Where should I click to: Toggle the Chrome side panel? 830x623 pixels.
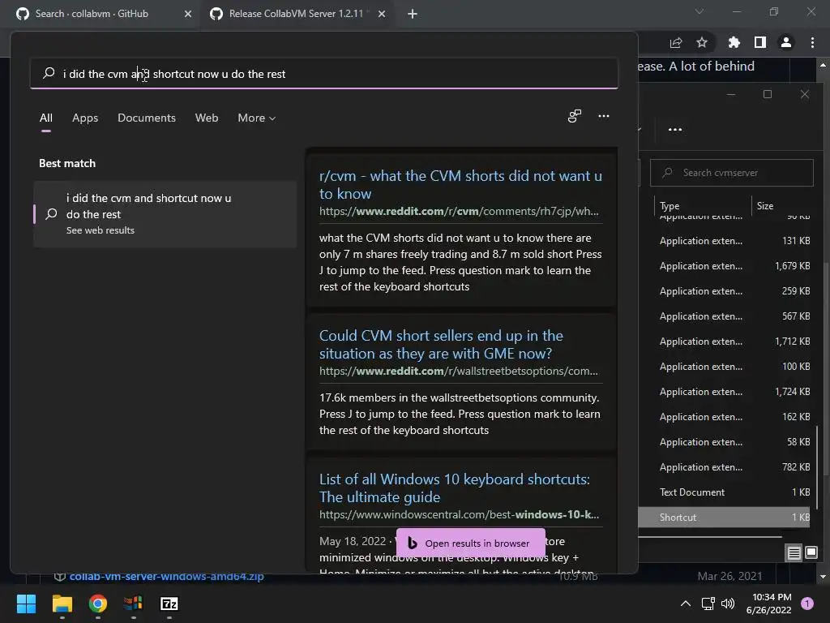tap(760, 42)
